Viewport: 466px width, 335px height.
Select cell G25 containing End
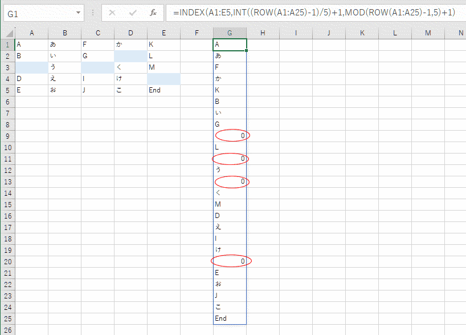(230, 318)
